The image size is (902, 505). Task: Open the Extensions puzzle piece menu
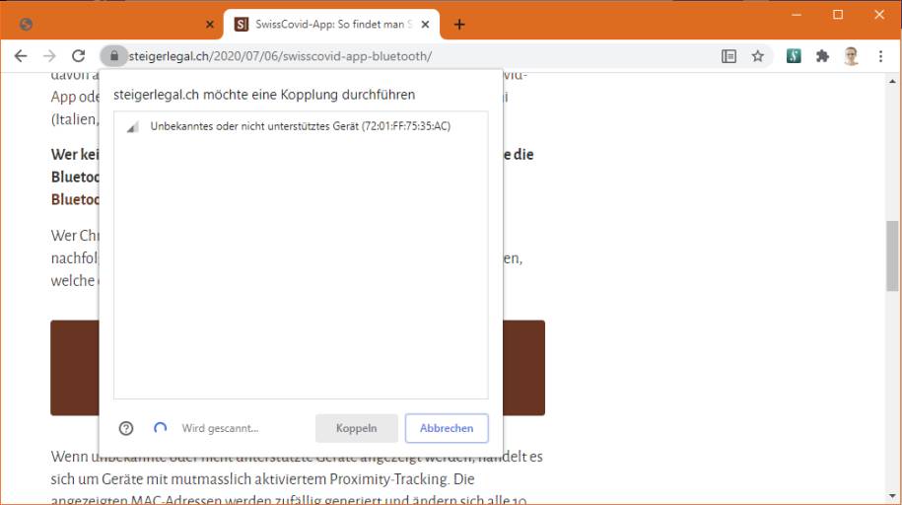pyautogui.click(x=822, y=56)
